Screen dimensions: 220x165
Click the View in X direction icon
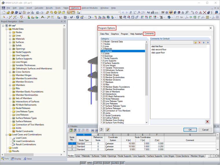pyautogui.click(x=142, y=17)
